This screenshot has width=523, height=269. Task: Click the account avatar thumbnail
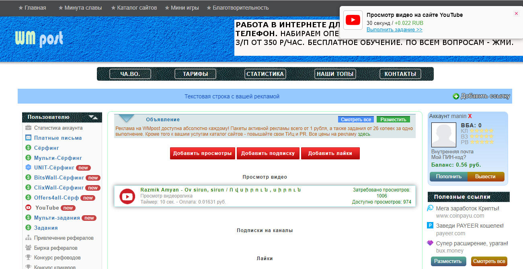click(445, 135)
